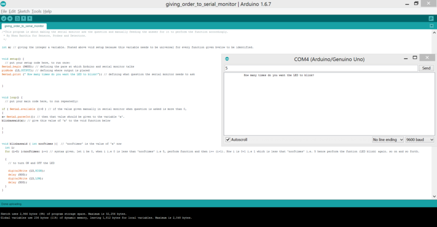Open the Sketch menu
The width and height of the screenshot is (437, 227).
pos(23,11)
